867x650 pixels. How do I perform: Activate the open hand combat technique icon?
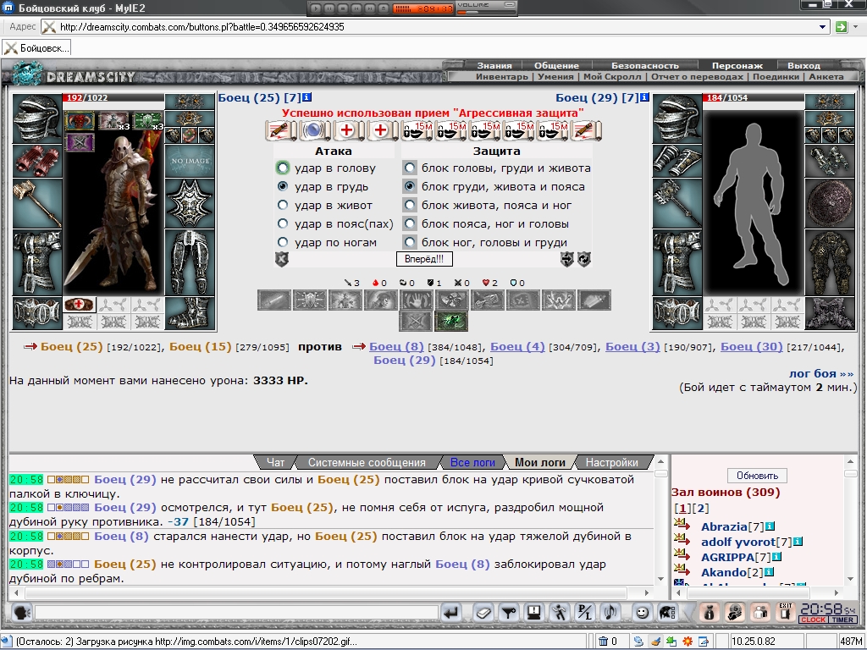click(416, 300)
